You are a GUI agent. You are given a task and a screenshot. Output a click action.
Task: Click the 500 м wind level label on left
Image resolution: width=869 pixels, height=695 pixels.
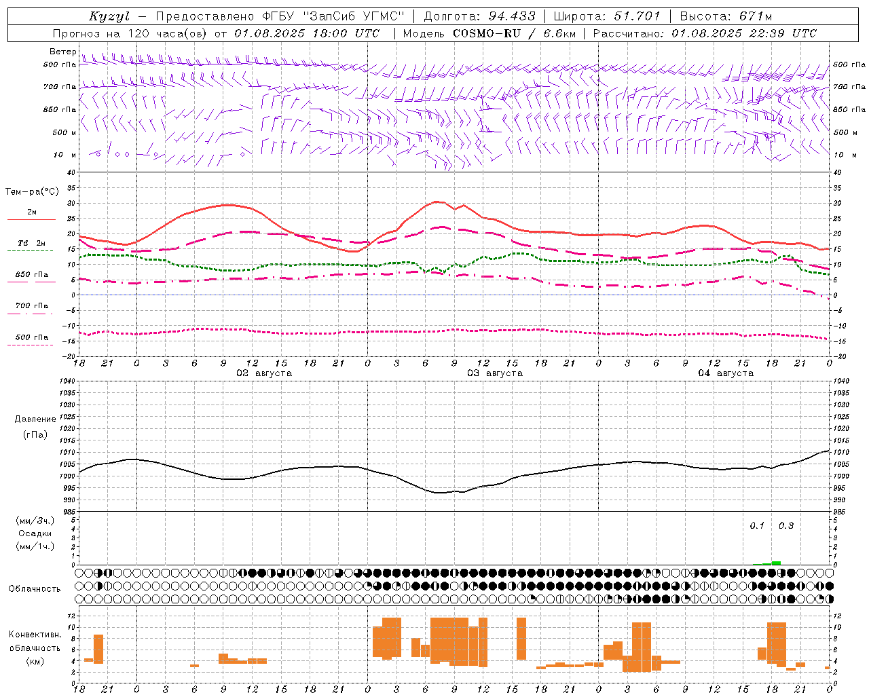(x=64, y=133)
